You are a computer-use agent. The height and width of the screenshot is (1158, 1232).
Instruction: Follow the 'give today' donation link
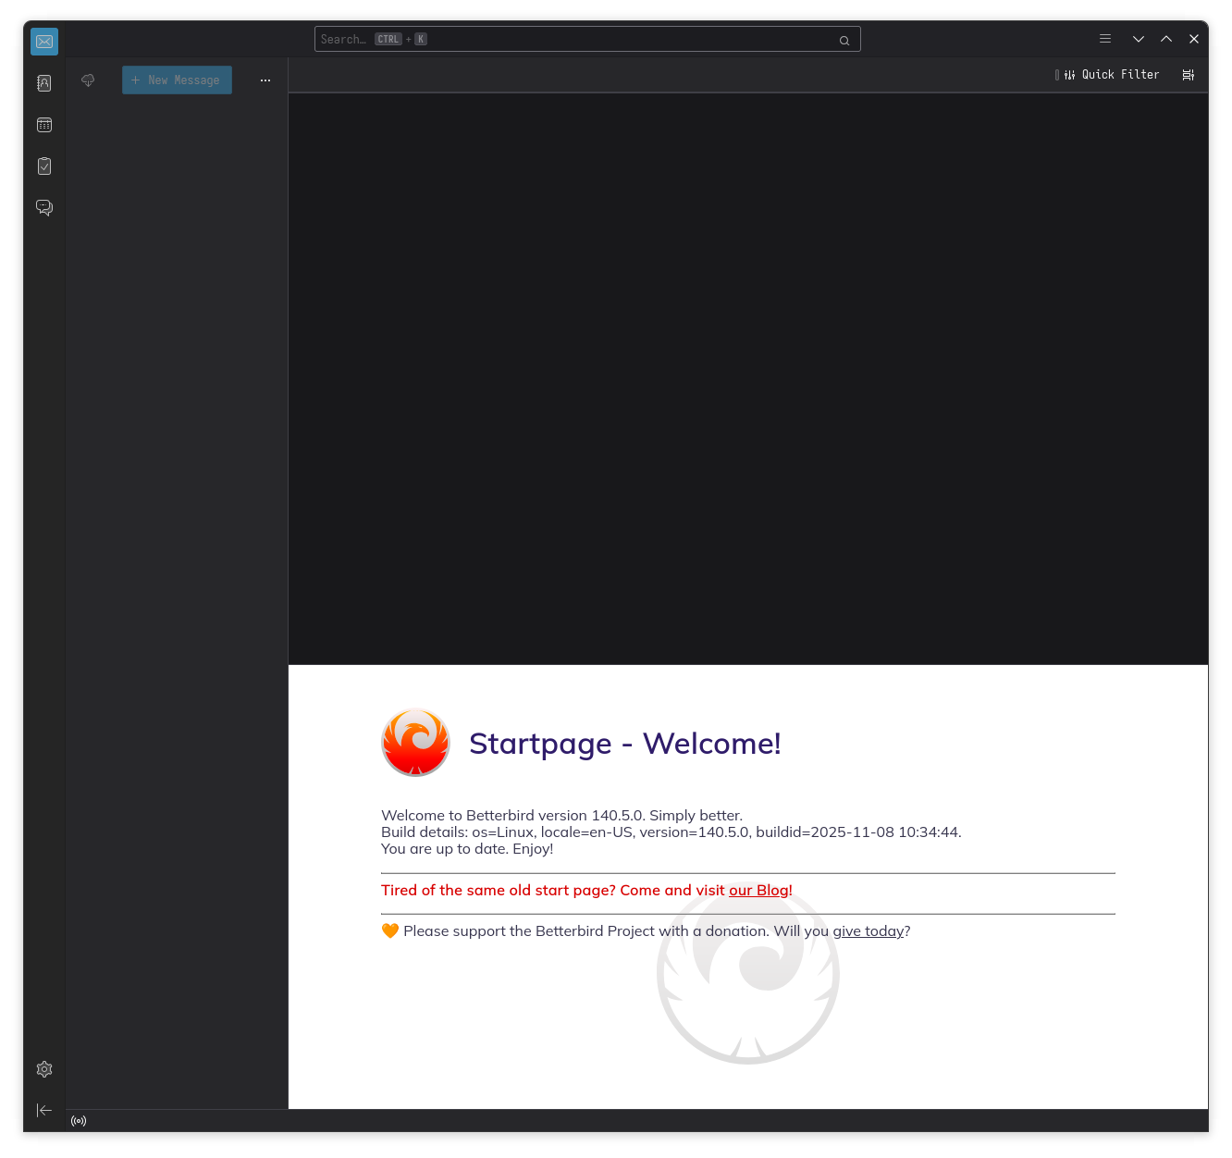point(868,931)
